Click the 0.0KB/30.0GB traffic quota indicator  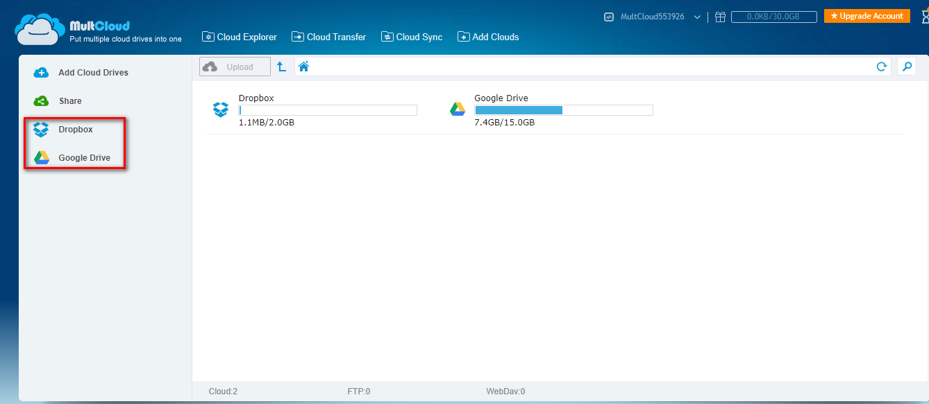(773, 17)
